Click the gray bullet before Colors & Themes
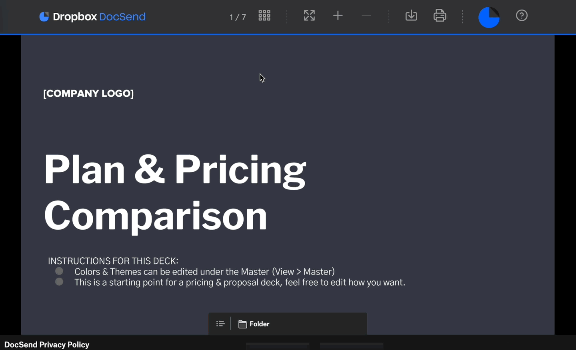Viewport: 576px width, 350px height. click(59, 271)
